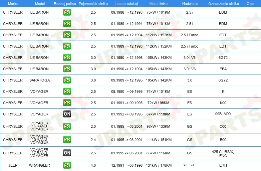Click the ERH engine code
This screenshot has height=171, width=261.
tap(223, 166)
